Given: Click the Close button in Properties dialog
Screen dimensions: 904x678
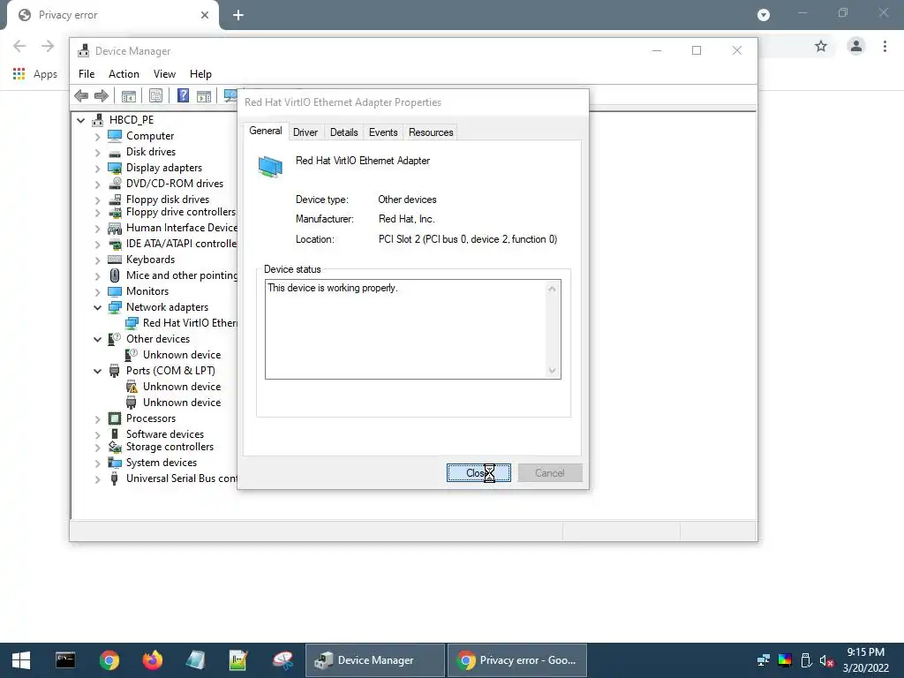Looking at the screenshot, I should click(478, 473).
